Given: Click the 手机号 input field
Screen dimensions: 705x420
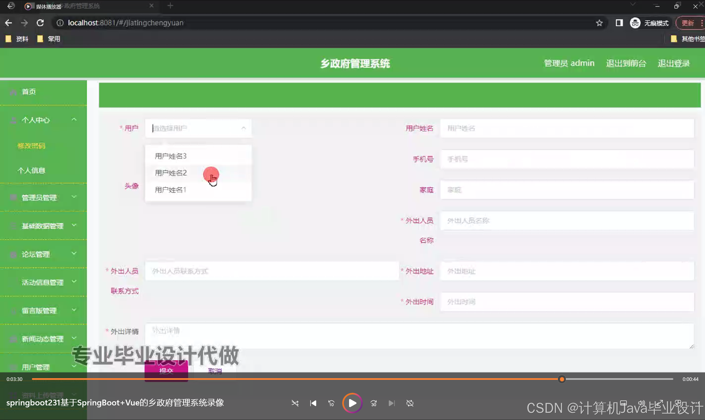Looking at the screenshot, I should click(567, 159).
